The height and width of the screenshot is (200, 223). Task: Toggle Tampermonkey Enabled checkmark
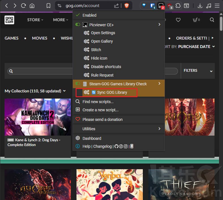tap(78, 15)
